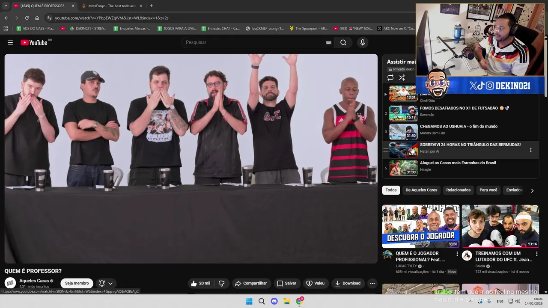Click the Seja membro button
The image size is (548, 308).
(77, 283)
